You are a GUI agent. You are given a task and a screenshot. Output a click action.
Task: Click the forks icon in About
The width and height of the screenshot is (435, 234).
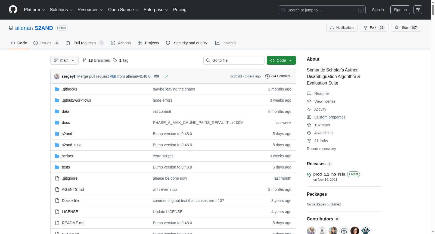click(309, 141)
